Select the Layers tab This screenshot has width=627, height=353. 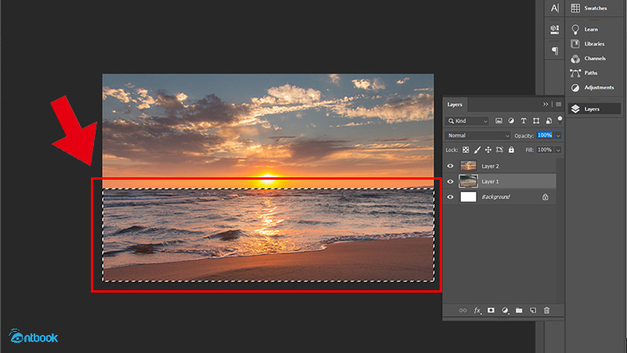tap(455, 104)
